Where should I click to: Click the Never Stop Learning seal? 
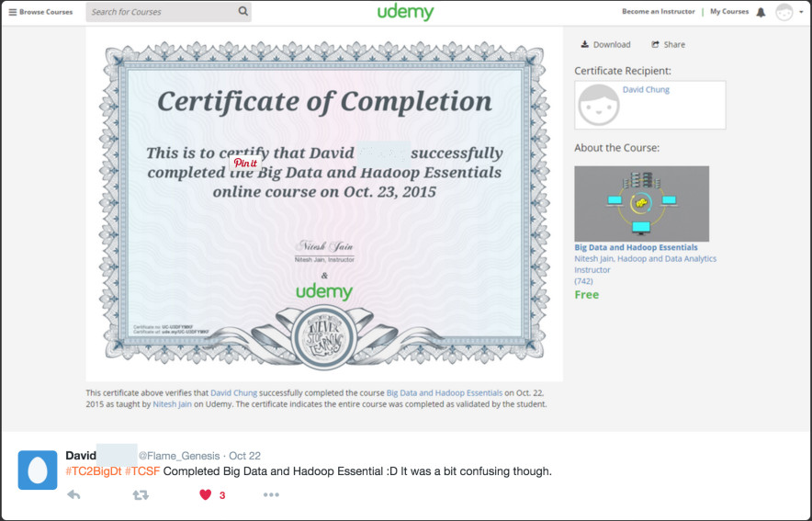(324, 337)
